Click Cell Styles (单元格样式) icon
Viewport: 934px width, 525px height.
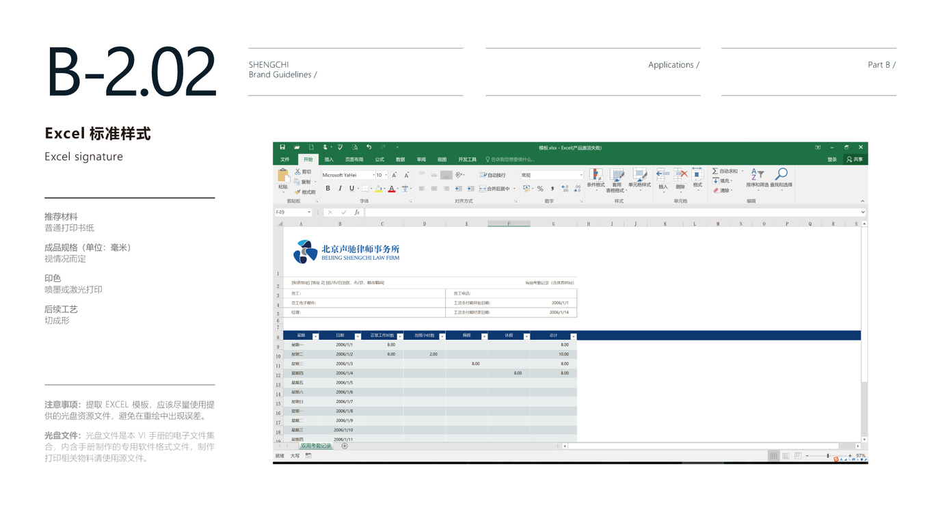pos(640,175)
